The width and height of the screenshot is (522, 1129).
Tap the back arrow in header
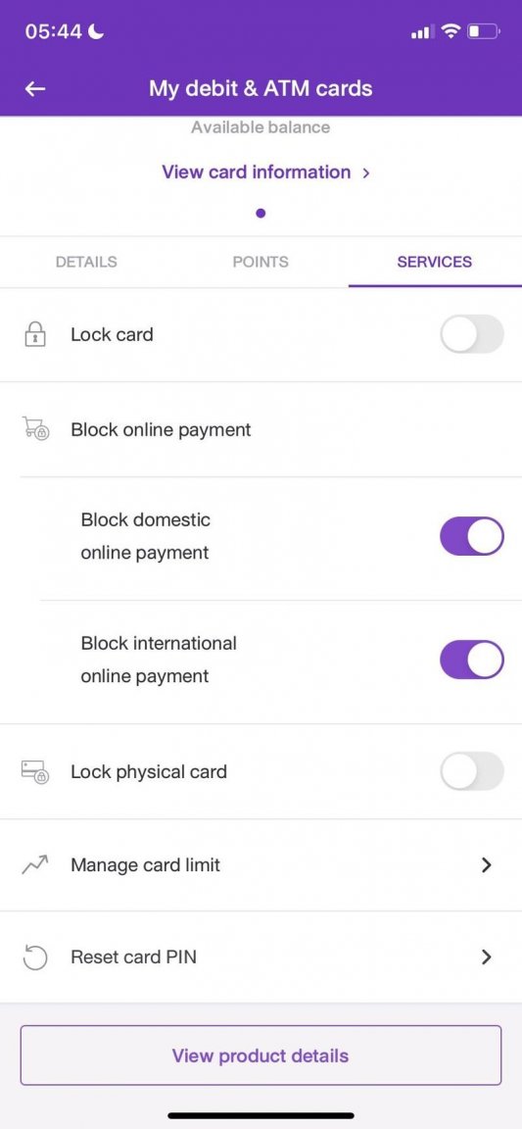coord(35,88)
